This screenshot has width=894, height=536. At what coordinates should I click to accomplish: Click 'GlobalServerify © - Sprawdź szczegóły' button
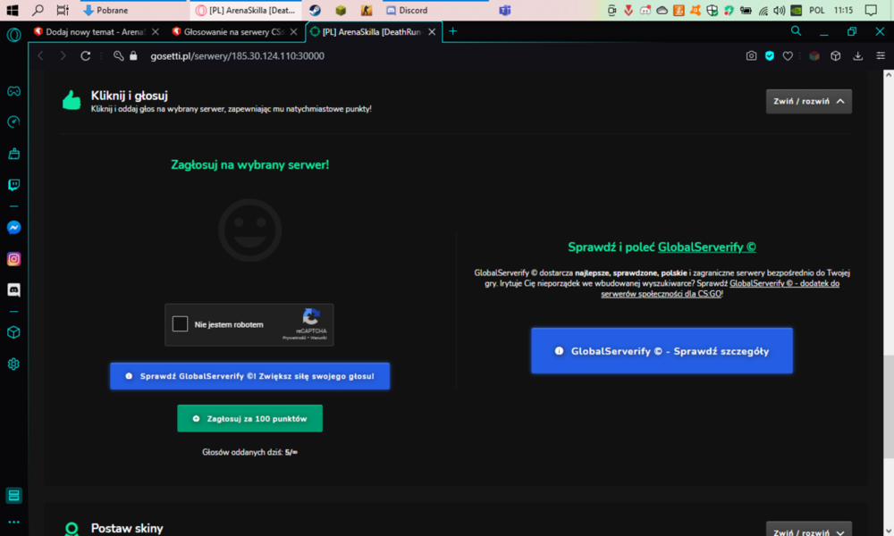662,351
